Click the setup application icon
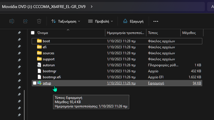 [39, 83]
